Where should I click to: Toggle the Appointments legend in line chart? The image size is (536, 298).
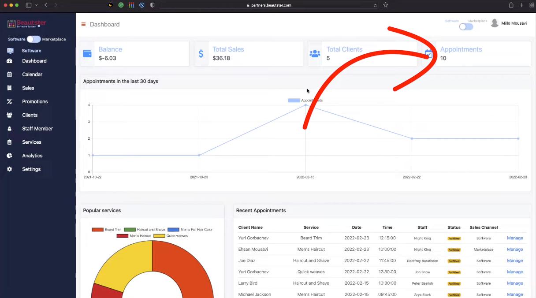point(294,101)
